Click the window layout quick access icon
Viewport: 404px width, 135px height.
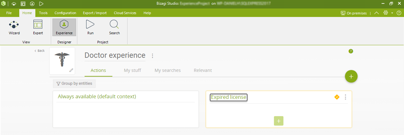23,4
